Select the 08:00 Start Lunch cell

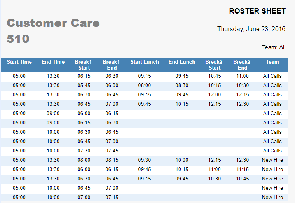[145, 86]
